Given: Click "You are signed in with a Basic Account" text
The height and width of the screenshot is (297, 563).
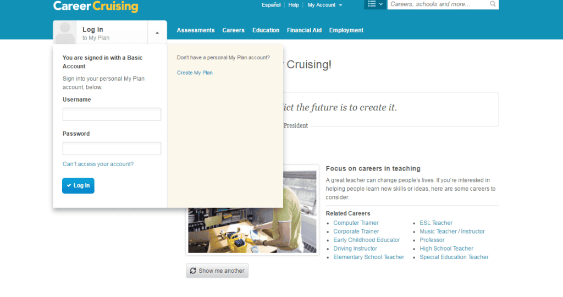Looking at the screenshot, I should point(102,62).
